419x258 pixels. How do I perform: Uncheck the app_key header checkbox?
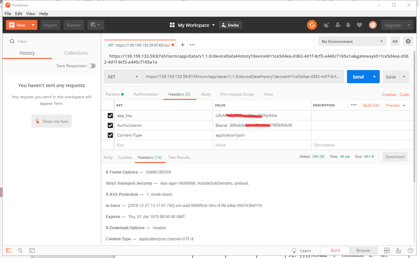point(110,116)
